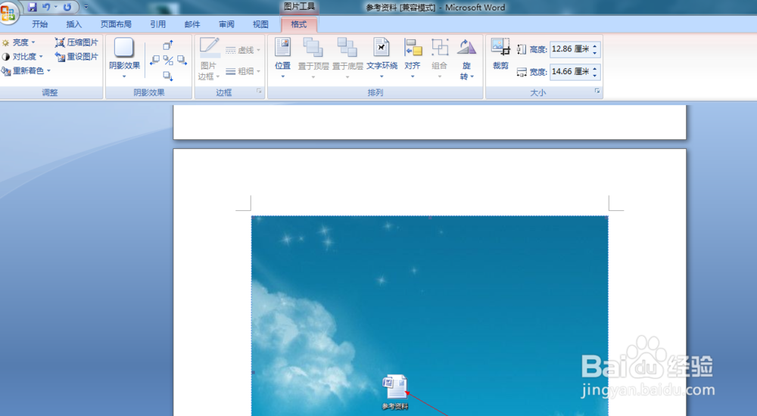Open the 亮度 brightness dropdown

(x=19, y=42)
